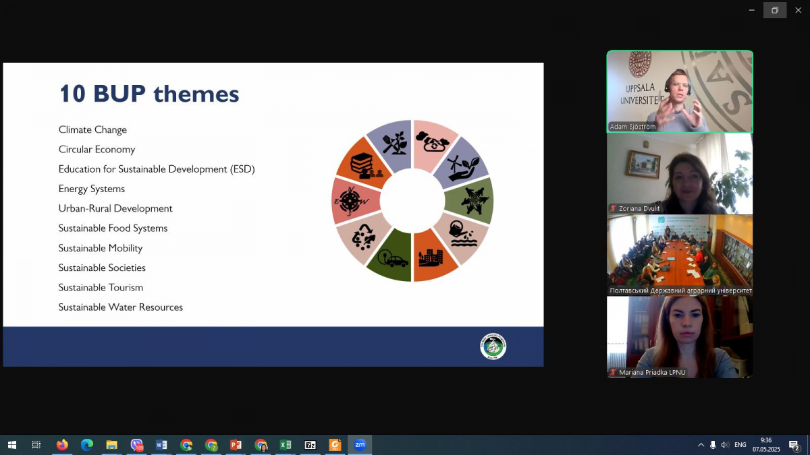Open Excel from the taskbar
The height and width of the screenshot is (455, 810).
pos(286,445)
